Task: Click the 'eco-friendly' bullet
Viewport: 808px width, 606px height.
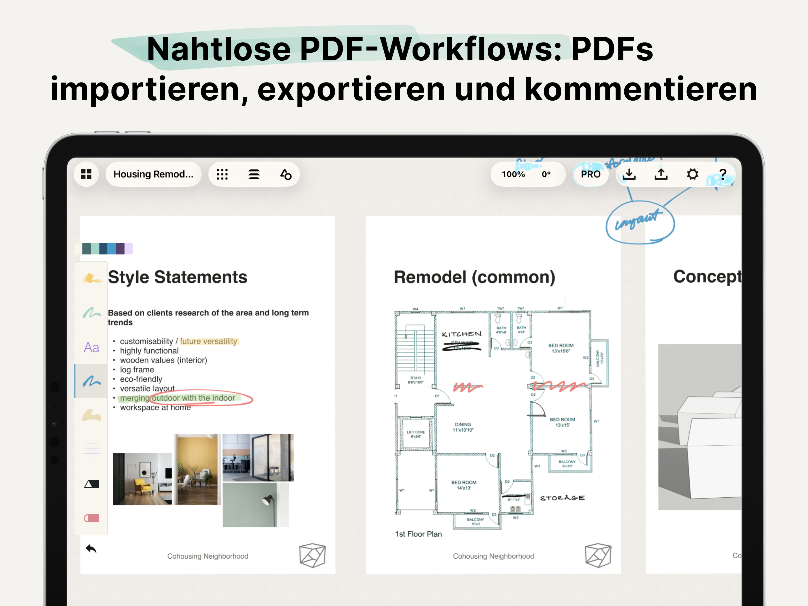Action: pyautogui.click(x=141, y=379)
